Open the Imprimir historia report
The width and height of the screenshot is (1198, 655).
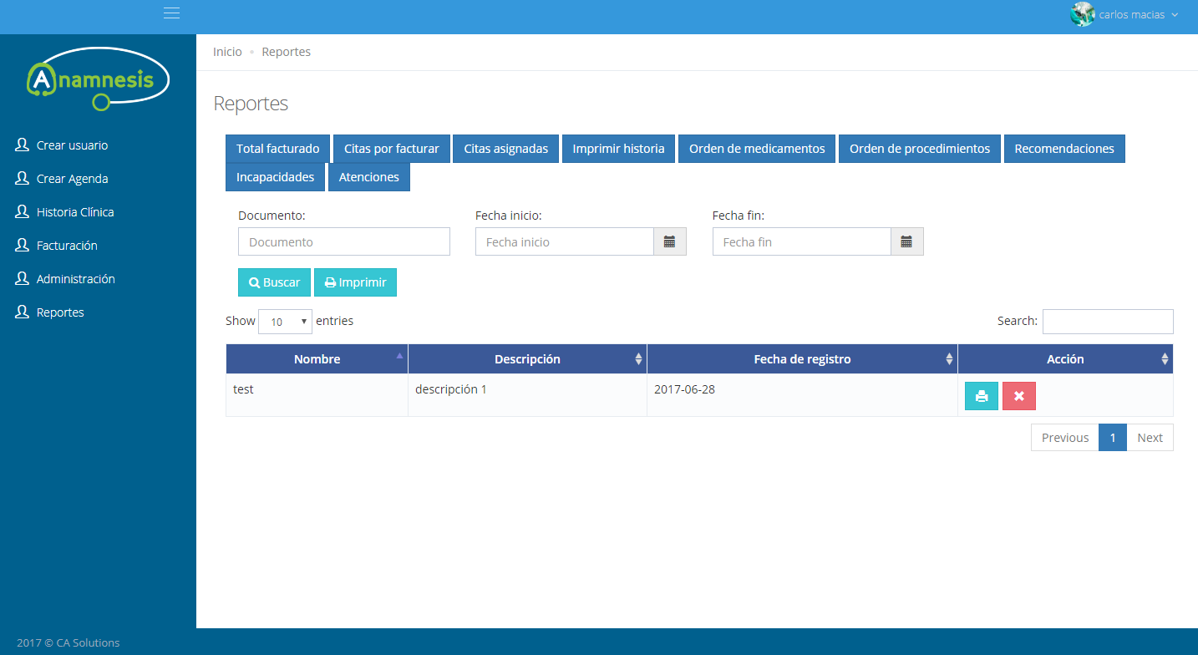(x=618, y=149)
